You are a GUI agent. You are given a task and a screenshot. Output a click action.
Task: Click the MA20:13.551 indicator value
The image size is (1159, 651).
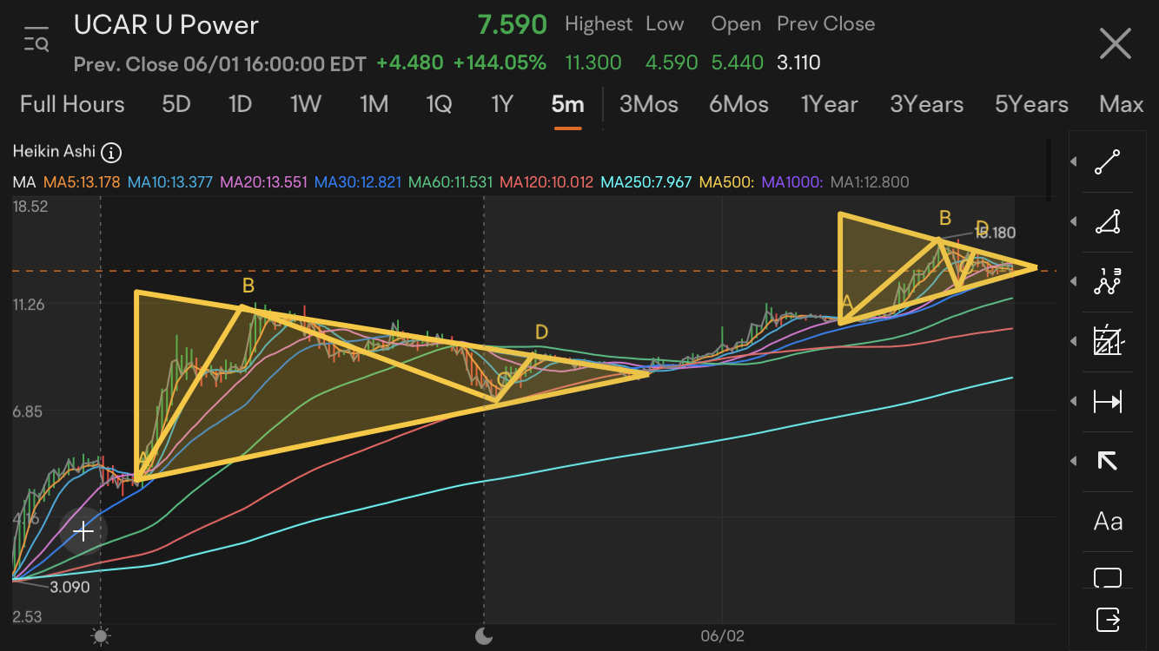(x=264, y=182)
